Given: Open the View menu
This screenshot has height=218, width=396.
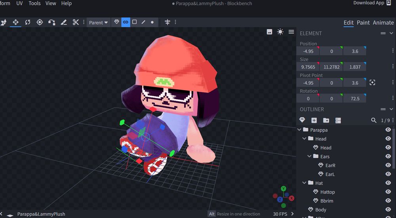Looking at the screenshot, I should click(51, 3).
